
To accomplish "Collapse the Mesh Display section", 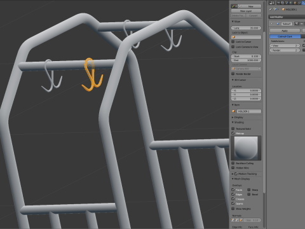I will point(233,179).
